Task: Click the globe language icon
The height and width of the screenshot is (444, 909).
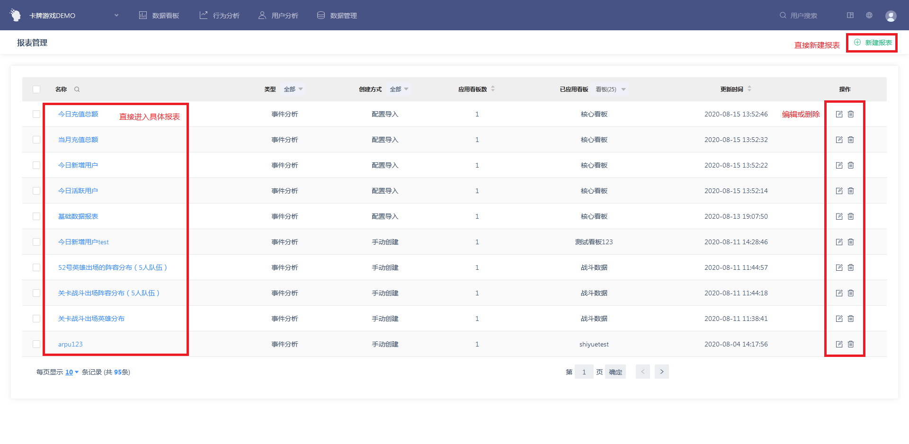Action: click(x=869, y=15)
